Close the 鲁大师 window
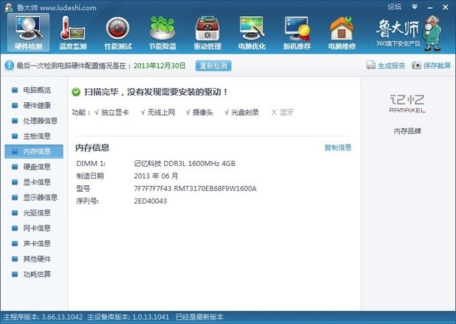The height and width of the screenshot is (324, 456). 445,7
